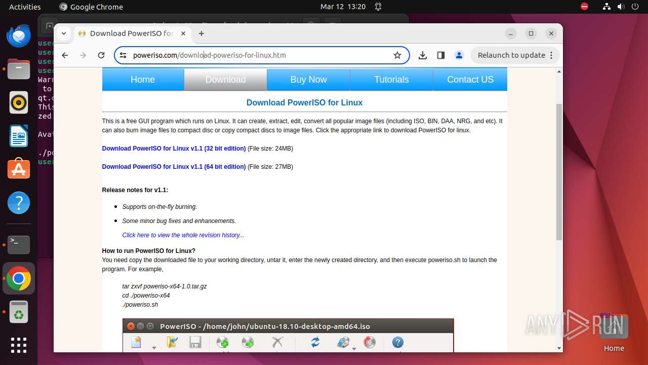
Task: Open the Buy Now navigation tab
Action: coord(309,80)
